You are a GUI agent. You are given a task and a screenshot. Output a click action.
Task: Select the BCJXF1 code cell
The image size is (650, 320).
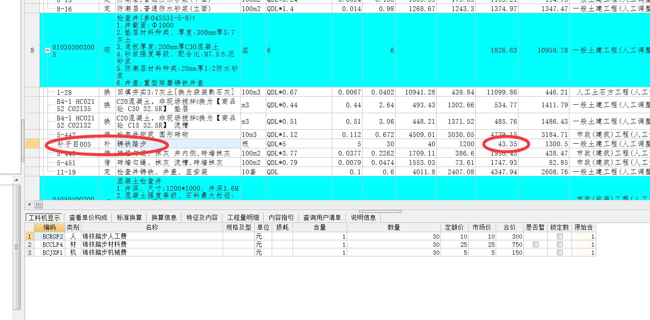(x=50, y=253)
